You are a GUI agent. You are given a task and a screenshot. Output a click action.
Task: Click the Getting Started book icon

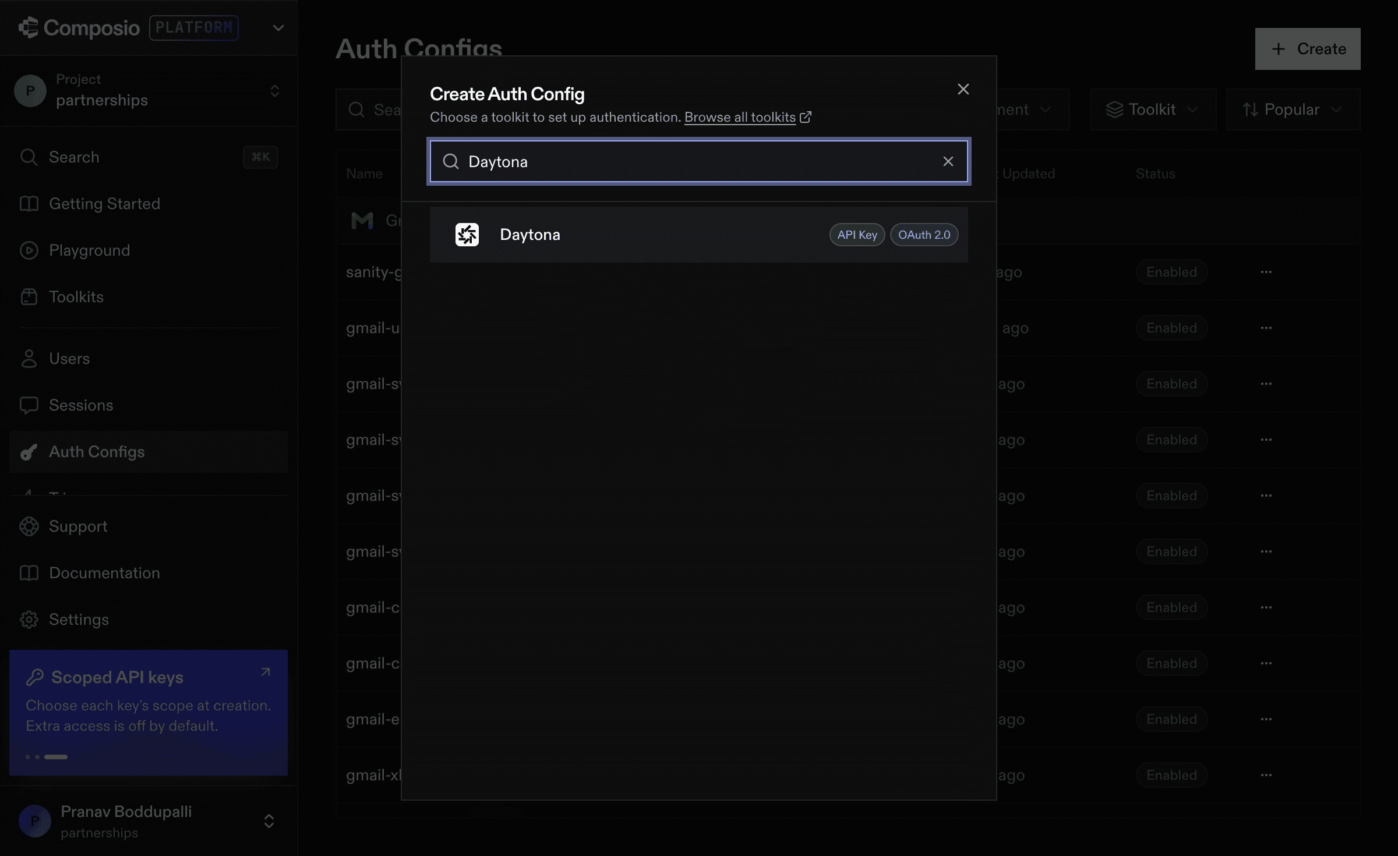coord(29,204)
